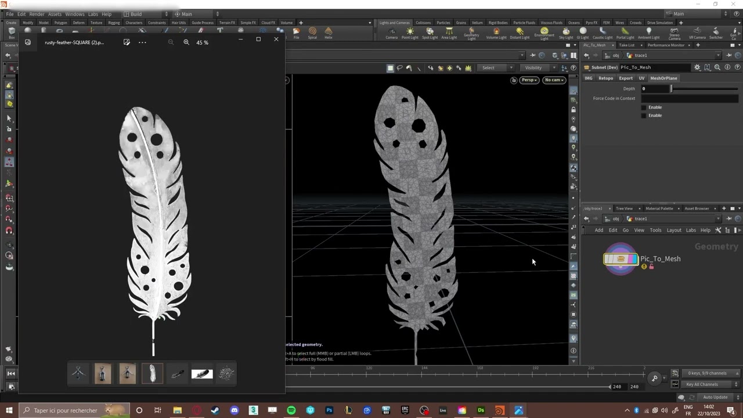Tick the second Enable checkbox
The width and height of the screenshot is (743, 418).
(x=643, y=116)
